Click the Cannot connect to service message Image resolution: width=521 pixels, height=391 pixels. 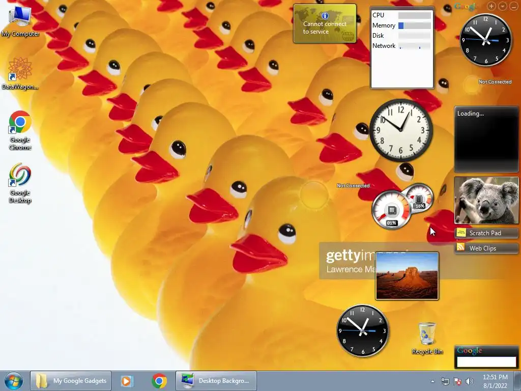coord(325,27)
